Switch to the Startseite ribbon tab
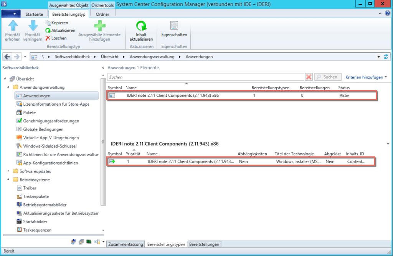 (x=34, y=14)
